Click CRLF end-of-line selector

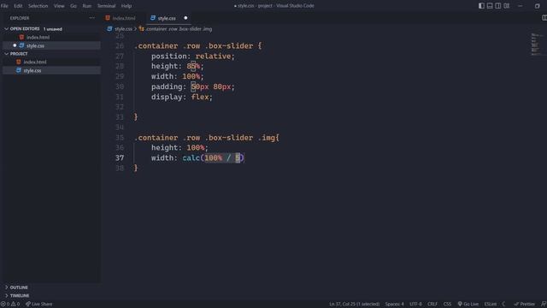(432, 304)
